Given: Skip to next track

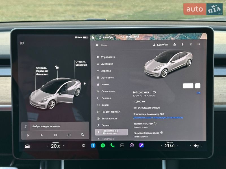Looking at the screenshot, I should tap(55, 135).
